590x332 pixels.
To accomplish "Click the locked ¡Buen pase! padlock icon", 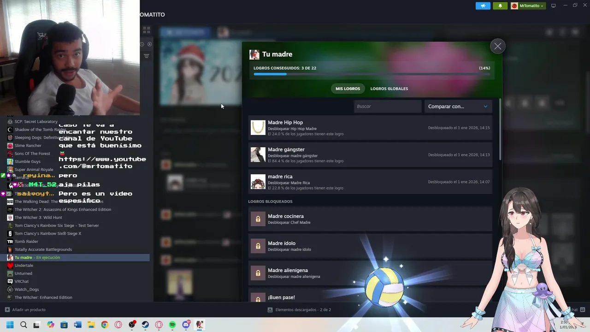I will click(258, 297).
